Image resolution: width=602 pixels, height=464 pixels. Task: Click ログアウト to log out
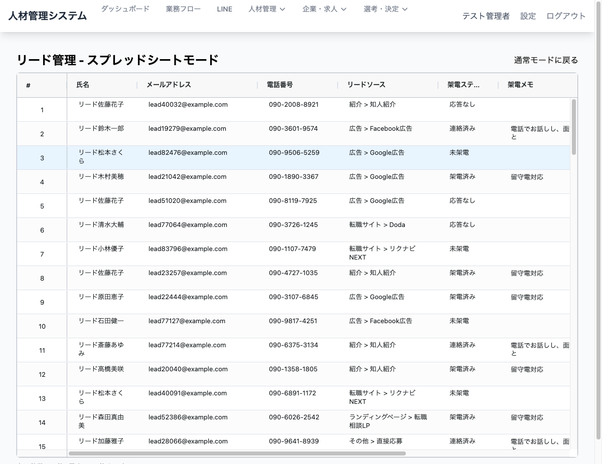point(566,16)
